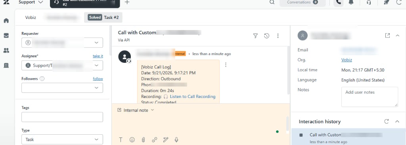Collapse the user details panel
The height and width of the screenshot is (145, 406).
pos(398,36)
